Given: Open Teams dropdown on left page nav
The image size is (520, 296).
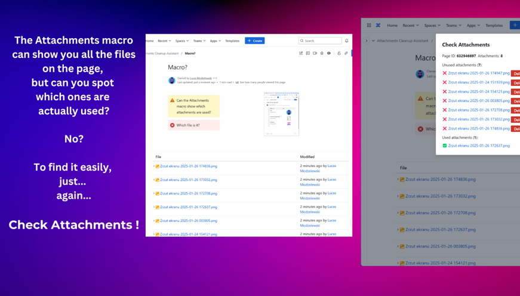Looking at the screenshot, I should click(199, 41).
